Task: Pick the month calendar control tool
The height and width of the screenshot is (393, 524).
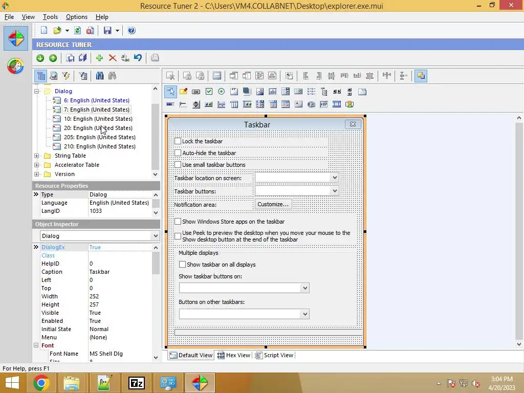Action: (286, 104)
